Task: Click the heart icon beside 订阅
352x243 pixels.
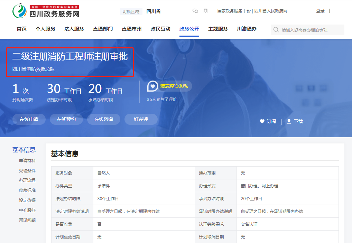Action: point(262,121)
